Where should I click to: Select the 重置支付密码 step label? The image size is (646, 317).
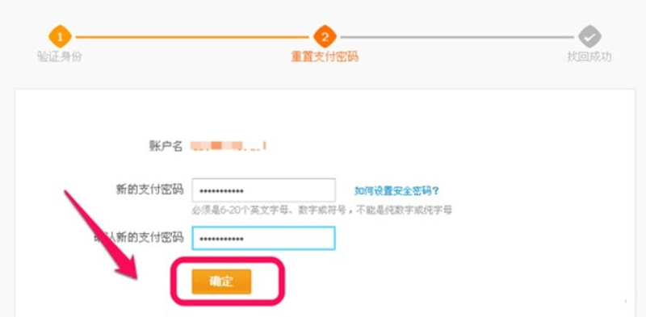325,56
